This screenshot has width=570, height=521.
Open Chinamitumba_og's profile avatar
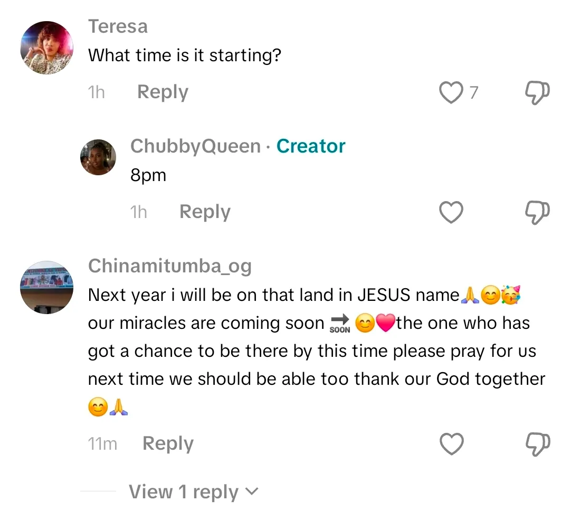pos(46,287)
